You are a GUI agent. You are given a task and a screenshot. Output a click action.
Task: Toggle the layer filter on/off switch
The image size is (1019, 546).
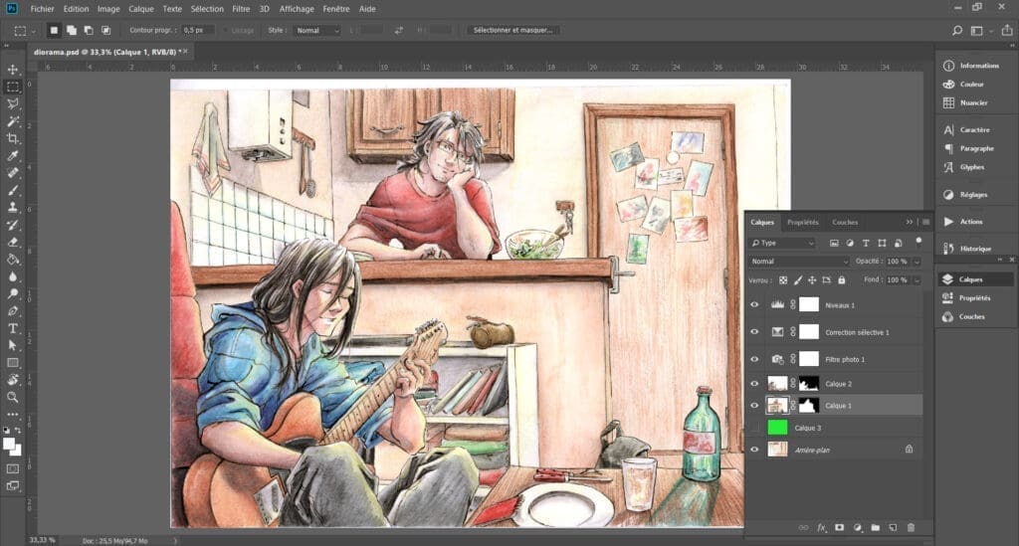click(918, 242)
